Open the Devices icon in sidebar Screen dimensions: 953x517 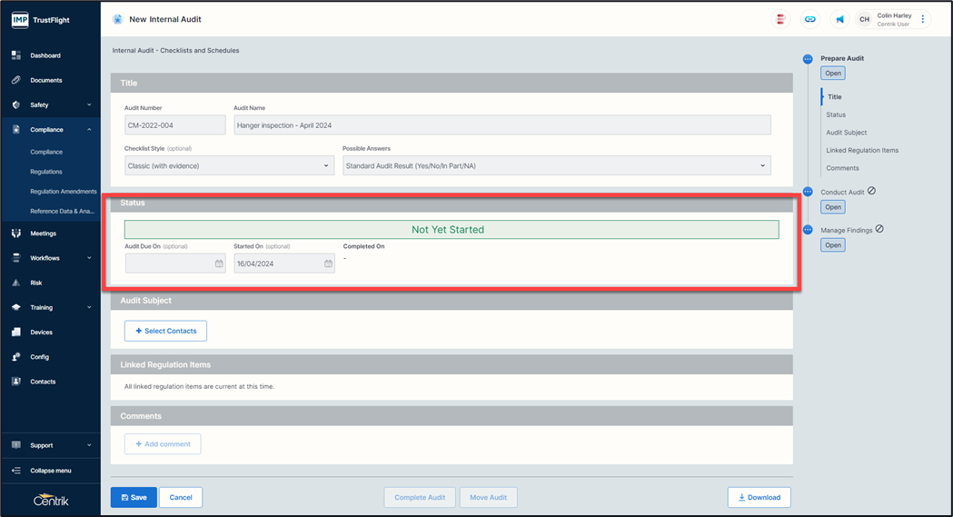[x=16, y=333]
